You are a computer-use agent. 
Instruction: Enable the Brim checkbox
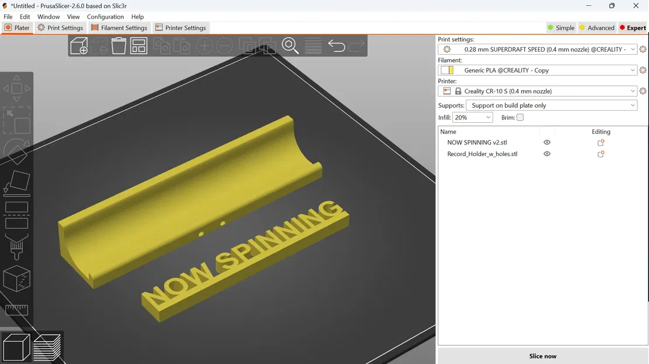[x=520, y=118]
